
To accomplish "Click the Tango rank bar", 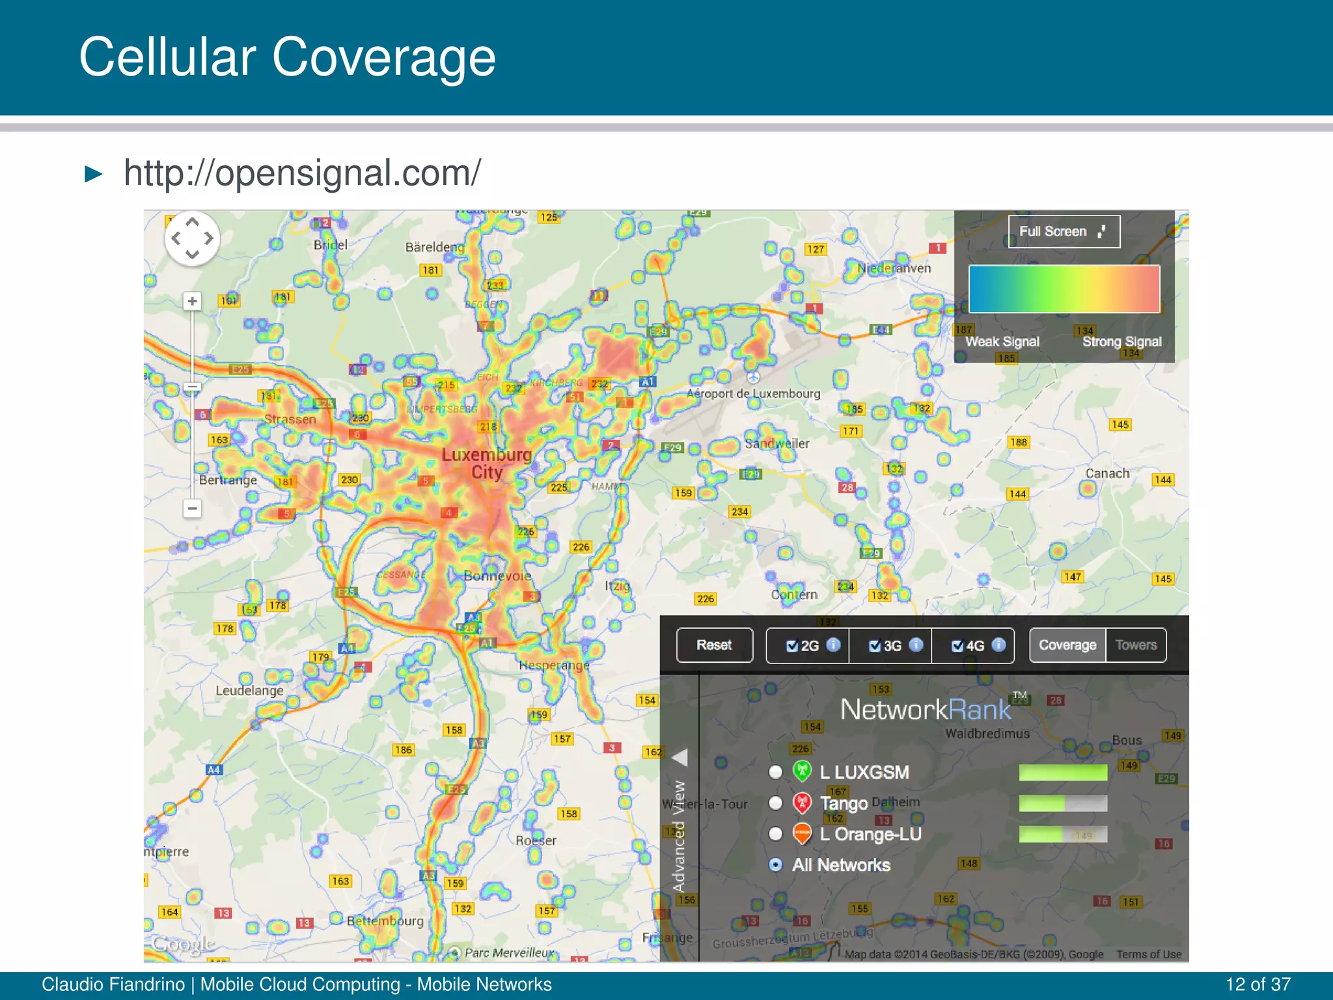I will (x=1063, y=803).
